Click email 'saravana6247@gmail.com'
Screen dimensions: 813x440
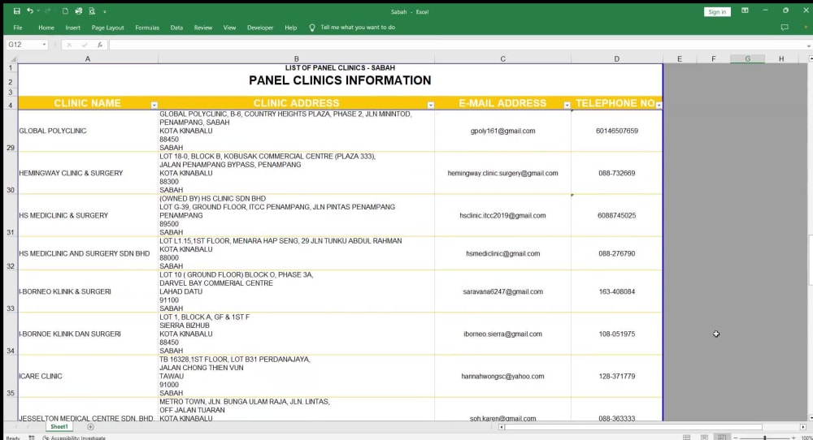(x=503, y=291)
